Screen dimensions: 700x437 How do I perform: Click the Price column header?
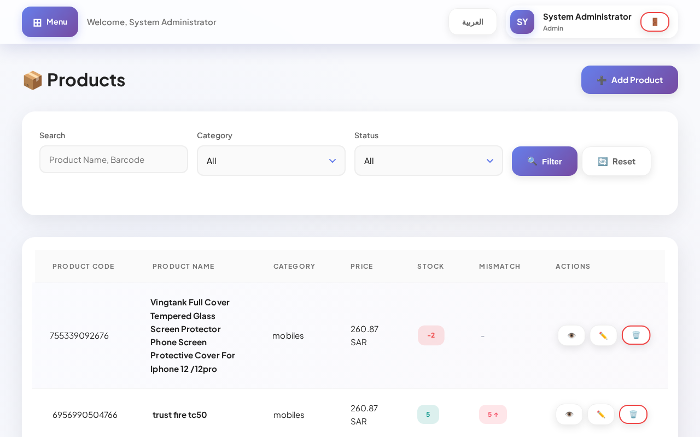[x=361, y=266]
